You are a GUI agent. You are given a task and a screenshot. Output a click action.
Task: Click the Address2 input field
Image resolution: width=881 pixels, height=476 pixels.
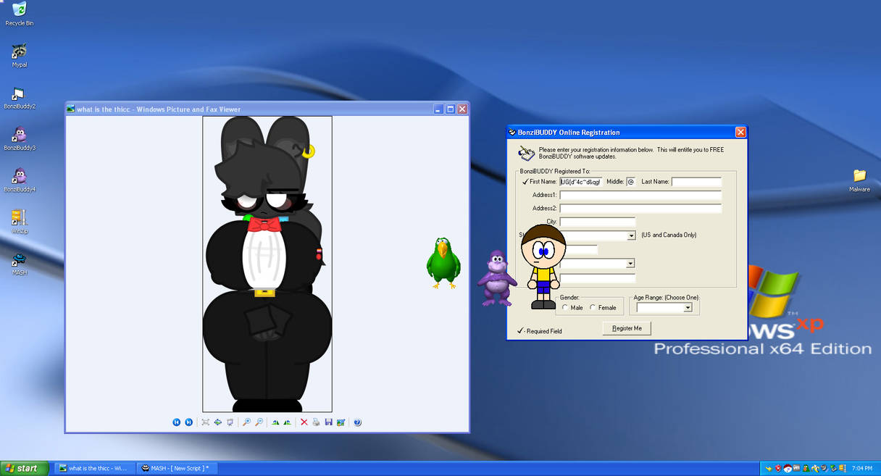pos(640,209)
